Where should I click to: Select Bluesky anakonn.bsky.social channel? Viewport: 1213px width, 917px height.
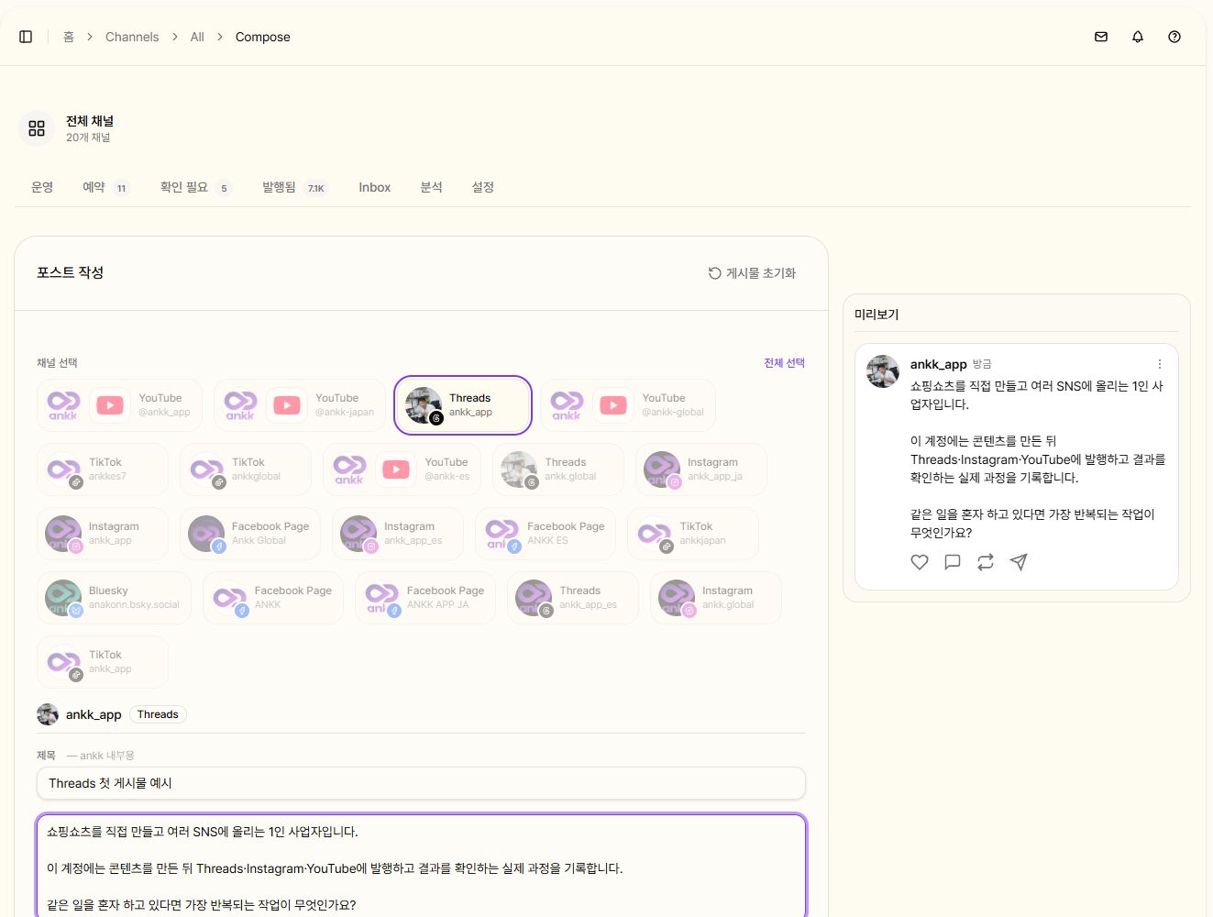(x=115, y=598)
